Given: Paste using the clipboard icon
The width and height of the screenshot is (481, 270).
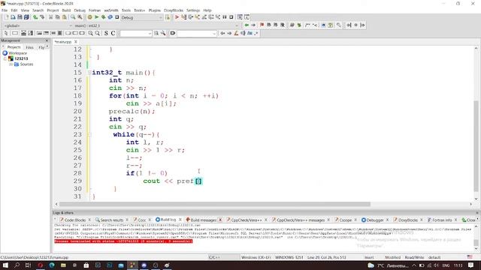Looking at the screenshot, I should (x=65, y=17).
